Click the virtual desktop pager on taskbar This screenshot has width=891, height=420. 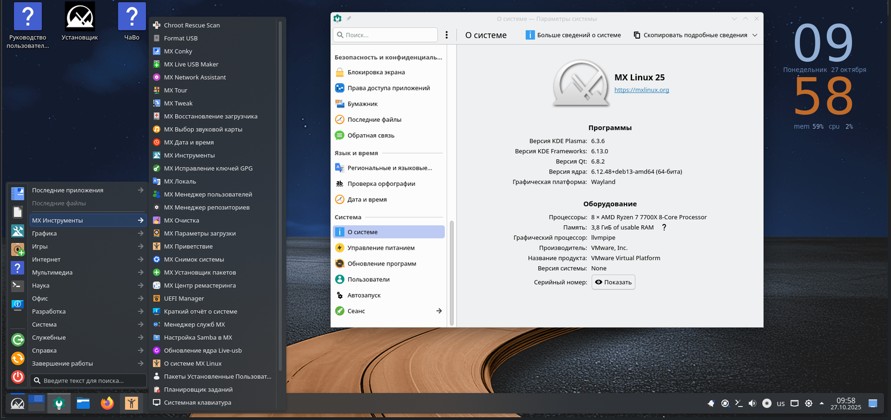pos(36,403)
